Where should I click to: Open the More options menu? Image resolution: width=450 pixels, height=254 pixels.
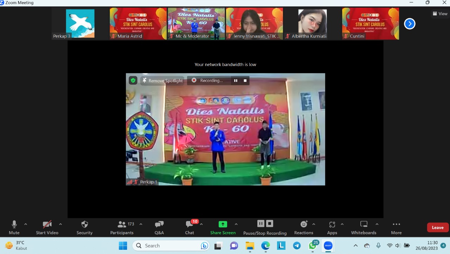396,224
